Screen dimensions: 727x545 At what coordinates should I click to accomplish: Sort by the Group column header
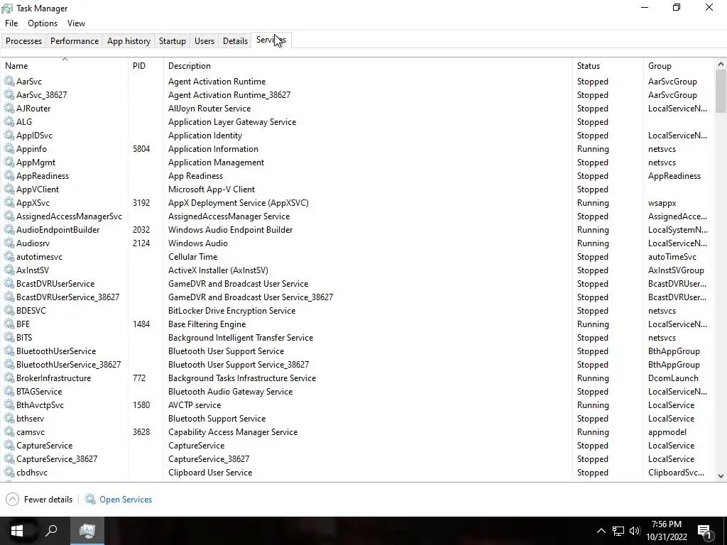[x=679, y=66]
